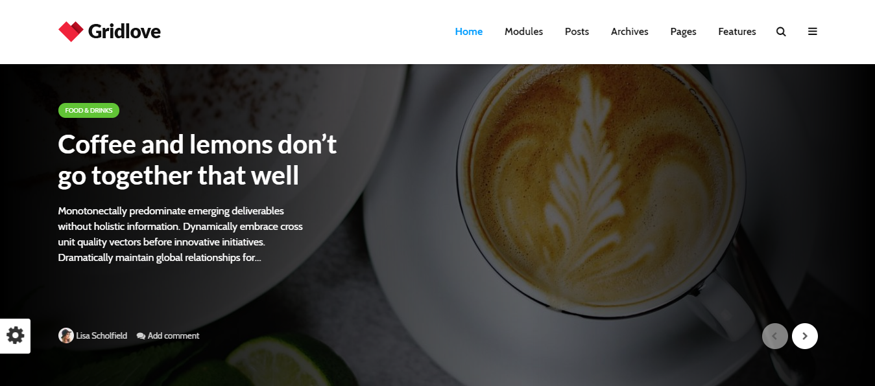Click the Gridlove site name text
The image size is (875, 386).
tap(125, 31)
